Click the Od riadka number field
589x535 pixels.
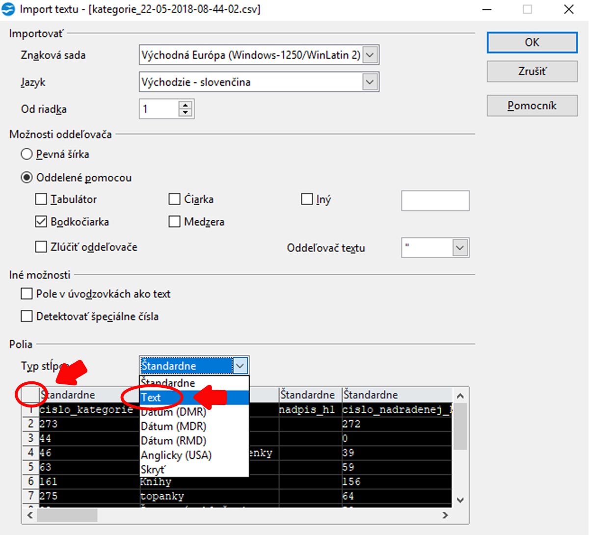[x=159, y=109]
